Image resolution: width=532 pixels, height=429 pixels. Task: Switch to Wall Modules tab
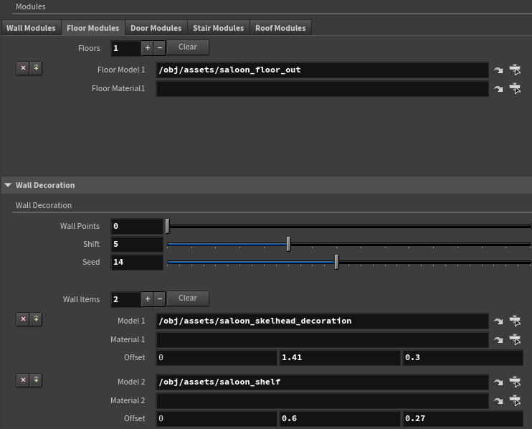tap(31, 28)
